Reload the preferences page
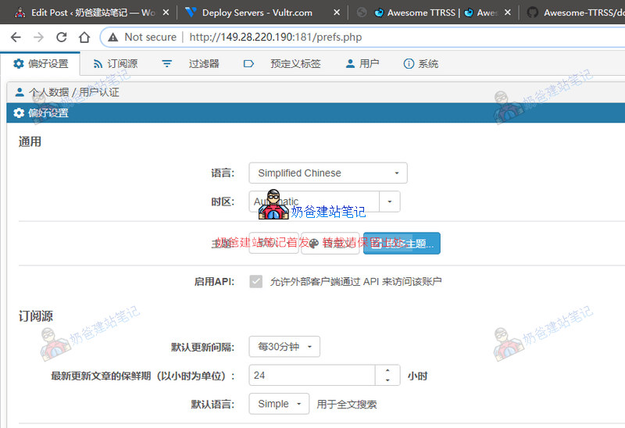Screen dimensions: 625x428 [62, 37]
